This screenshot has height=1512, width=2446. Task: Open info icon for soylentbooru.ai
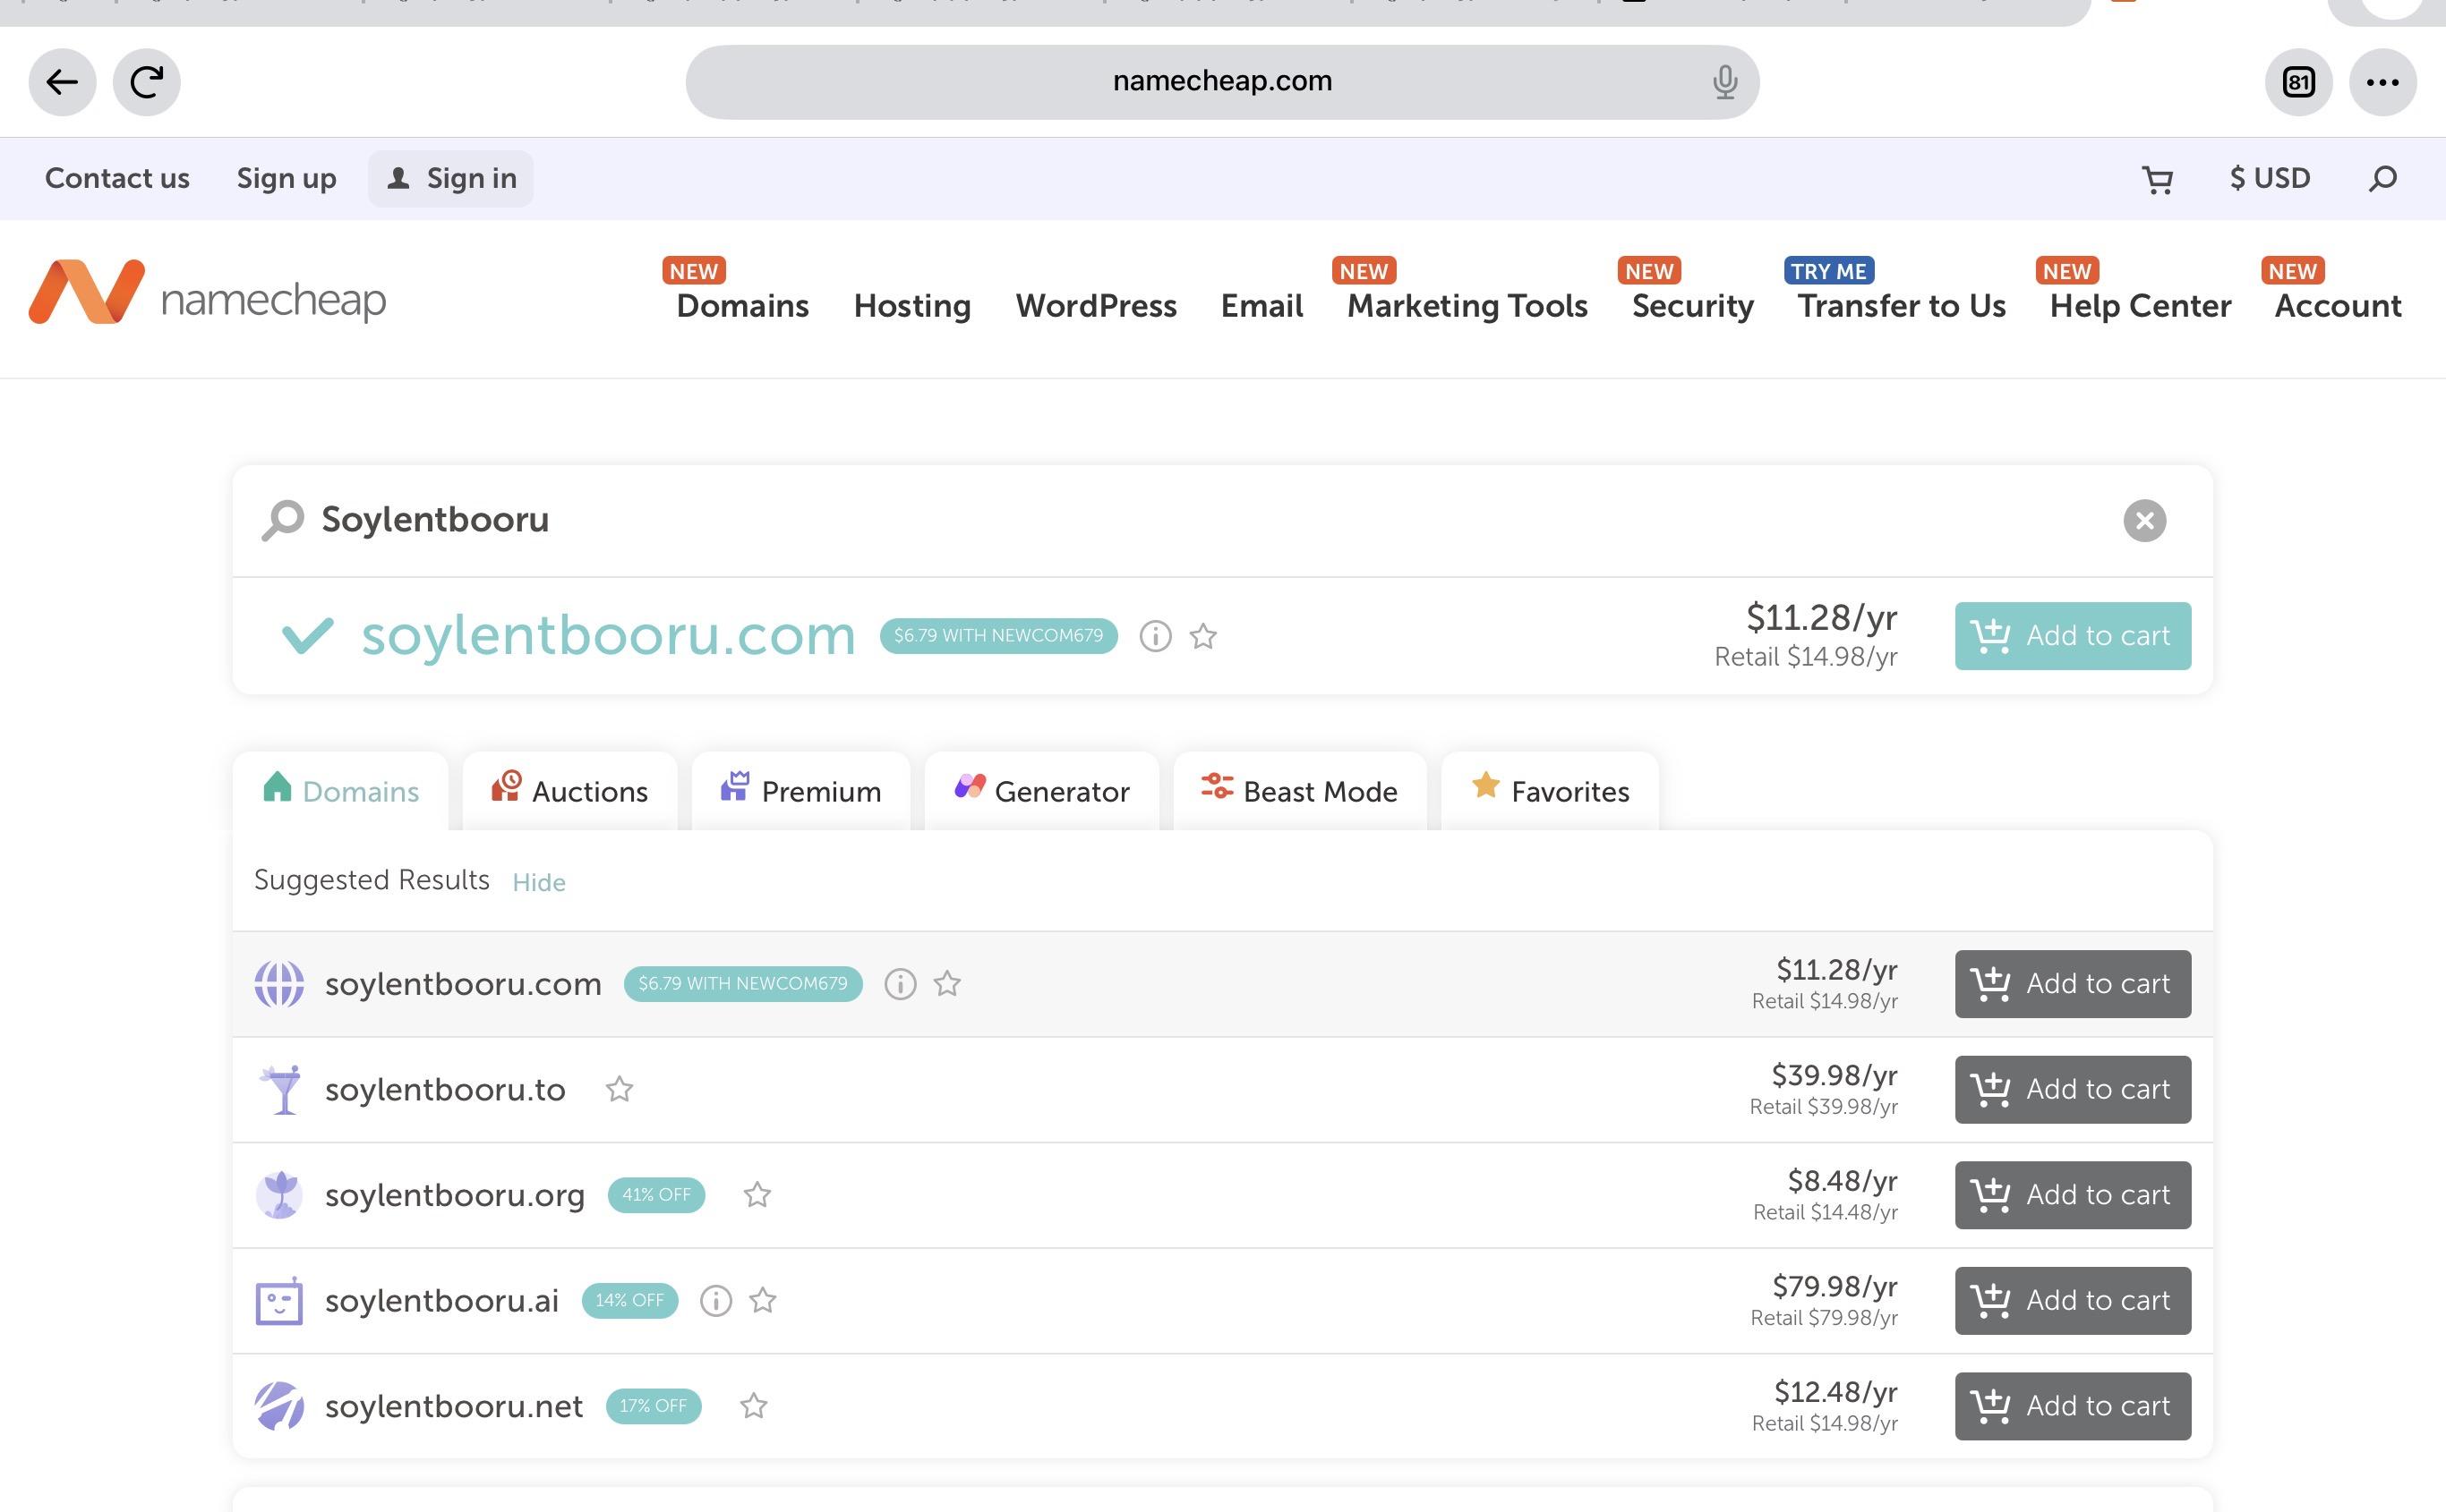(x=716, y=1301)
